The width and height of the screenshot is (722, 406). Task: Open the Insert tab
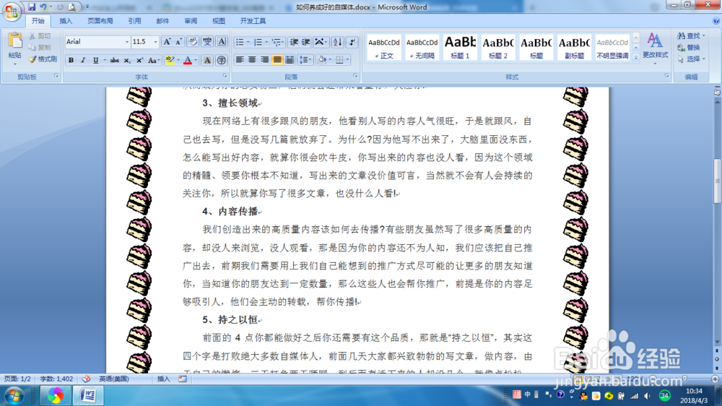pyautogui.click(x=66, y=21)
